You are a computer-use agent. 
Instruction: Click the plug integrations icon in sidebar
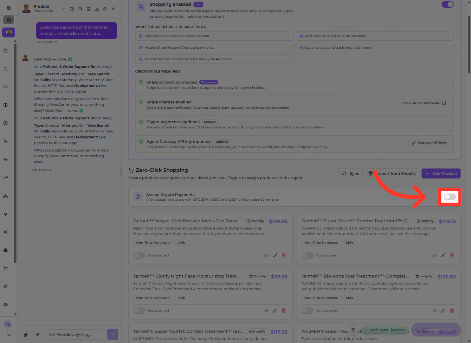pos(5,214)
